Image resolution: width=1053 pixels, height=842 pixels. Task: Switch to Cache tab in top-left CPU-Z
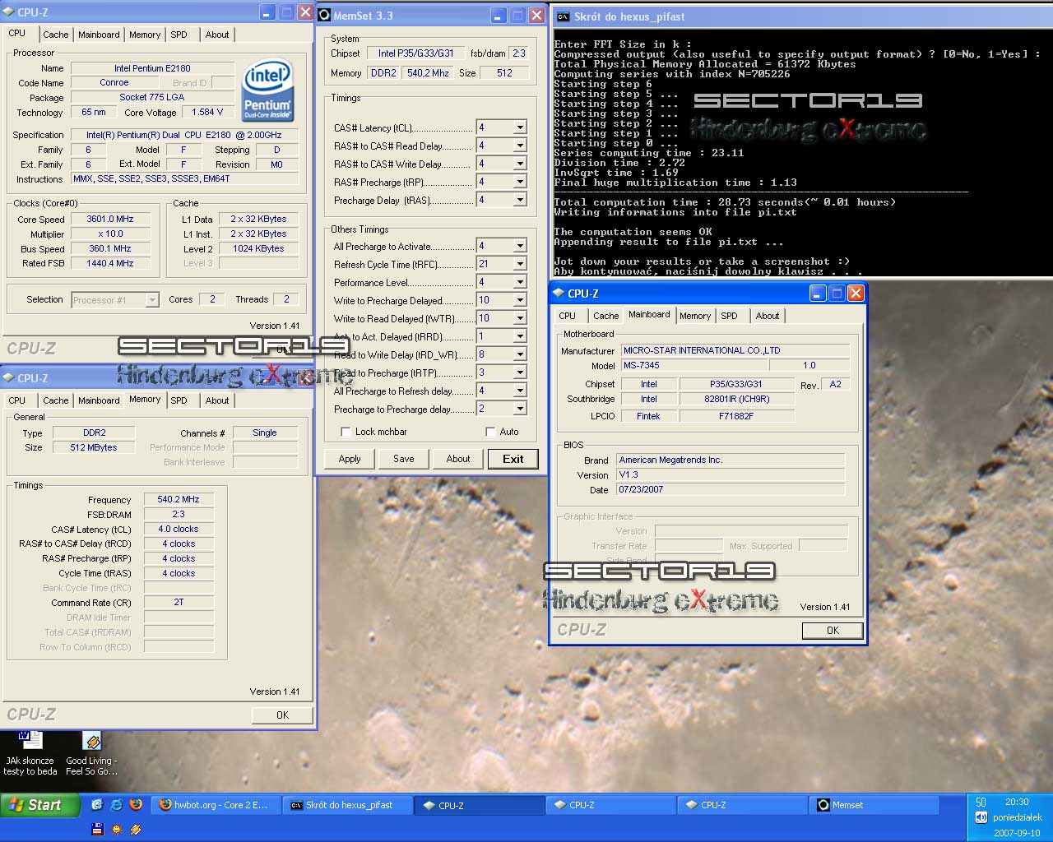tap(56, 35)
